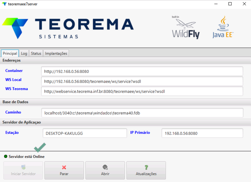Maximize the teoremaee7server window
This screenshot has height=182, width=251.
[230, 4]
